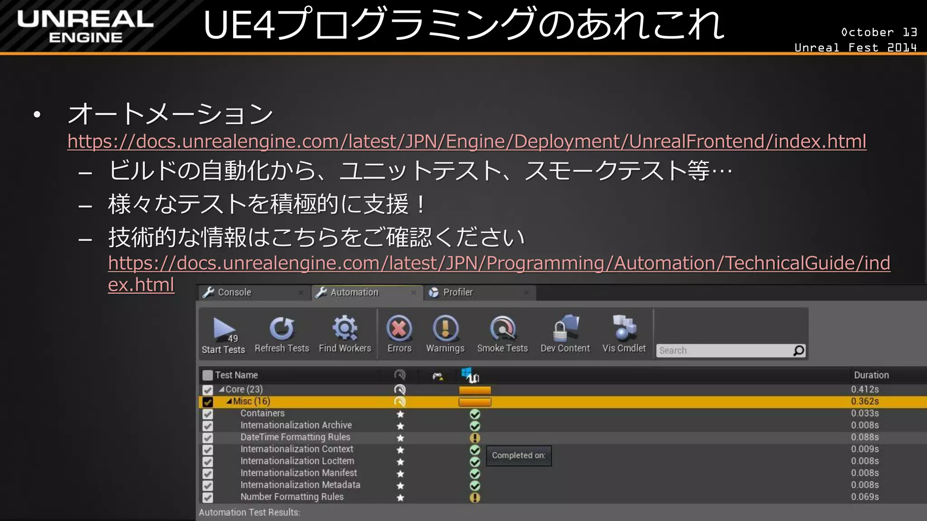Image resolution: width=927 pixels, height=521 pixels.
Task: Click the 0.033s duration value
Action: (x=865, y=413)
